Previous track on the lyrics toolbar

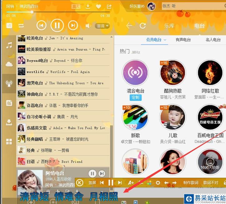102,183
